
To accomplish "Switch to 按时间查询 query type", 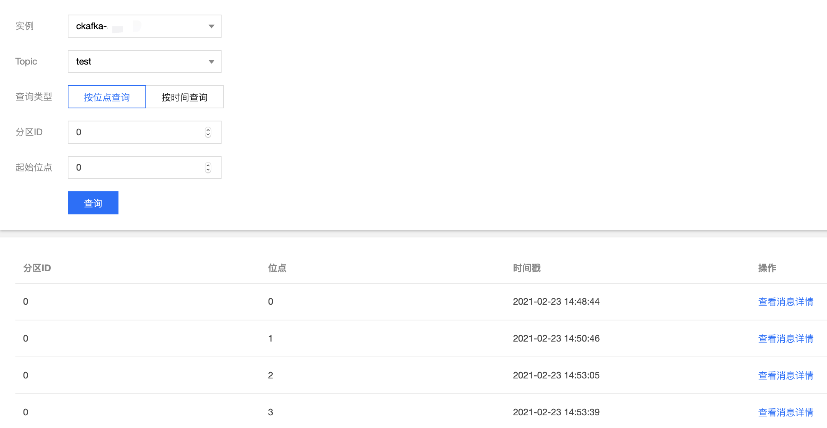I will click(x=185, y=97).
